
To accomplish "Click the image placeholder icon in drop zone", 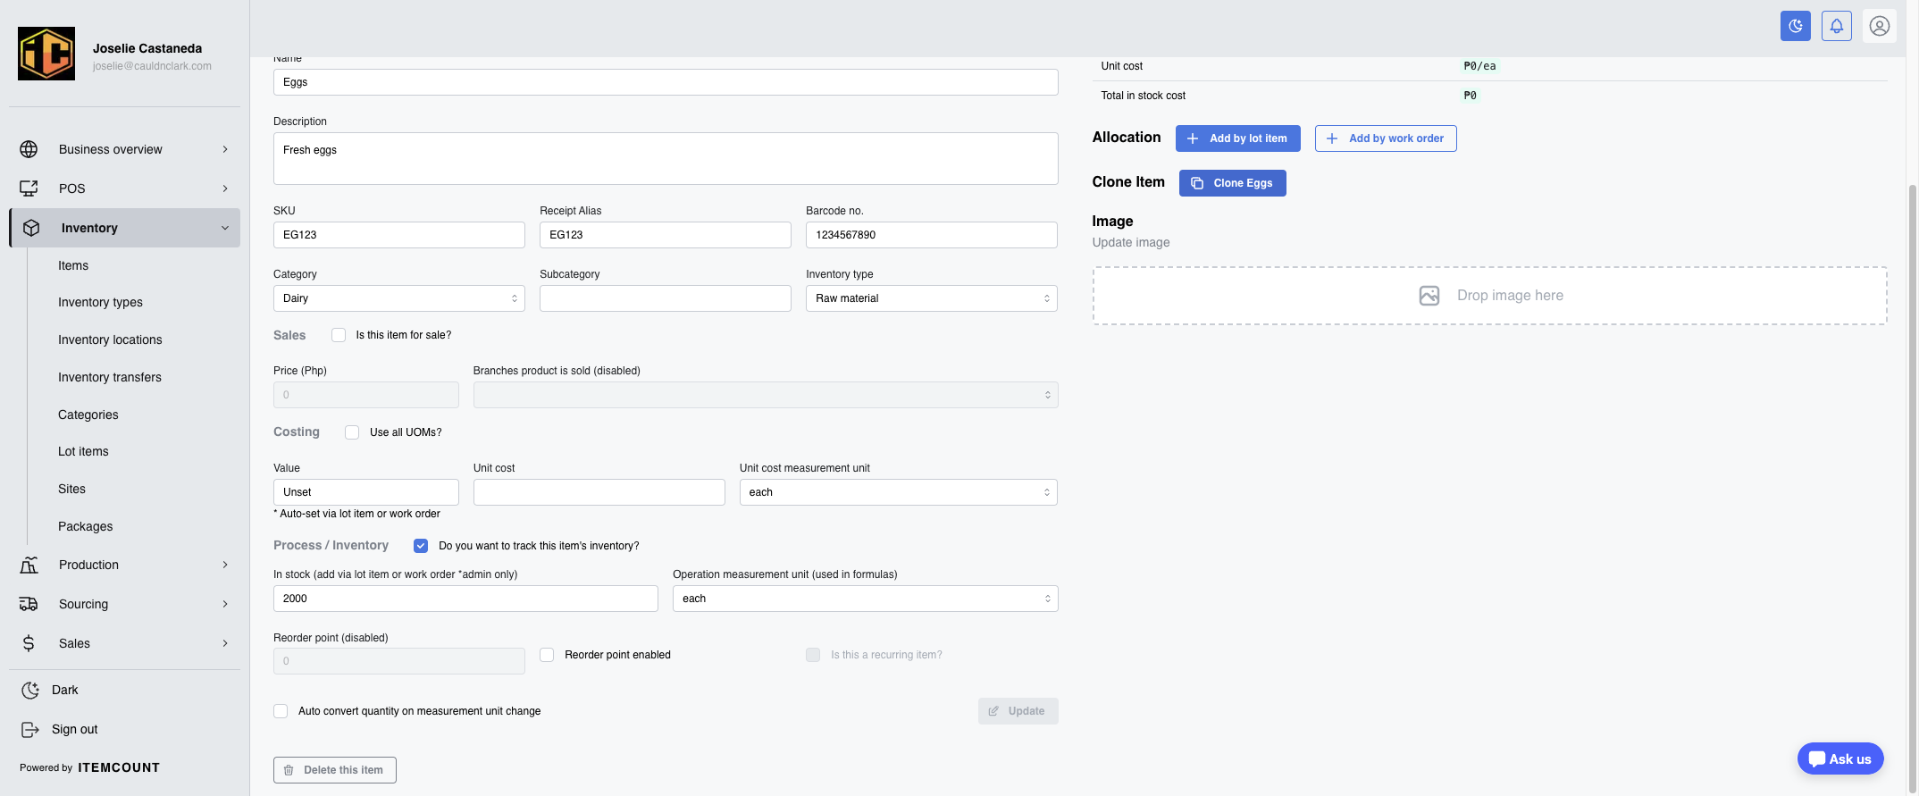I will tap(1429, 296).
